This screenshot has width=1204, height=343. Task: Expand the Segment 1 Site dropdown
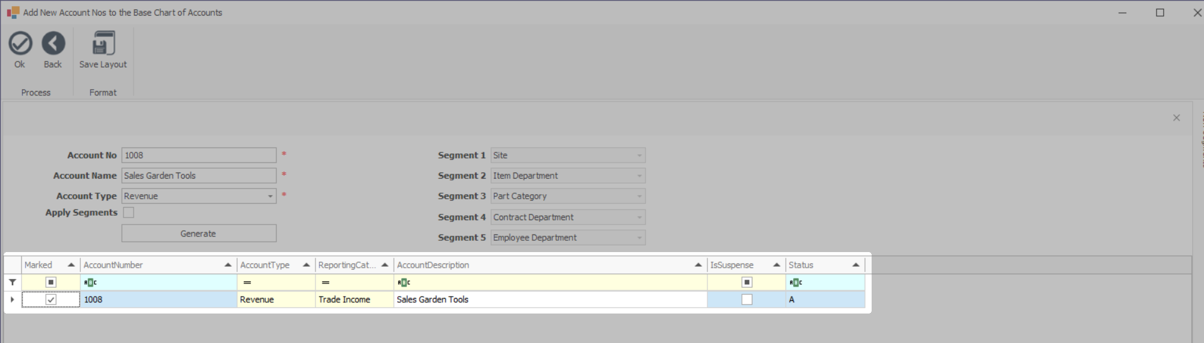click(639, 156)
